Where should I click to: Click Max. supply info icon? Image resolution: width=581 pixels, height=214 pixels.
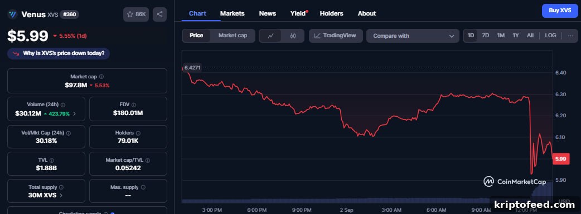(x=143, y=187)
